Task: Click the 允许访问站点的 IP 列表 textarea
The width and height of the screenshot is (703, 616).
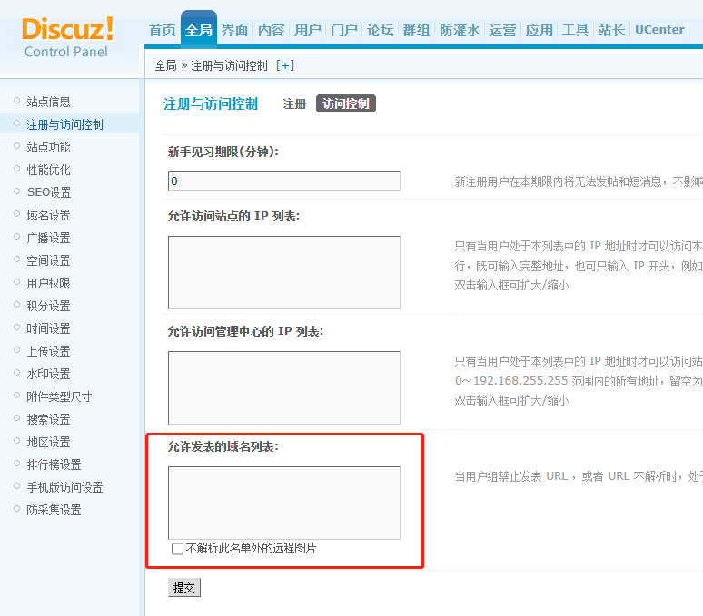Action: [x=284, y=273]
